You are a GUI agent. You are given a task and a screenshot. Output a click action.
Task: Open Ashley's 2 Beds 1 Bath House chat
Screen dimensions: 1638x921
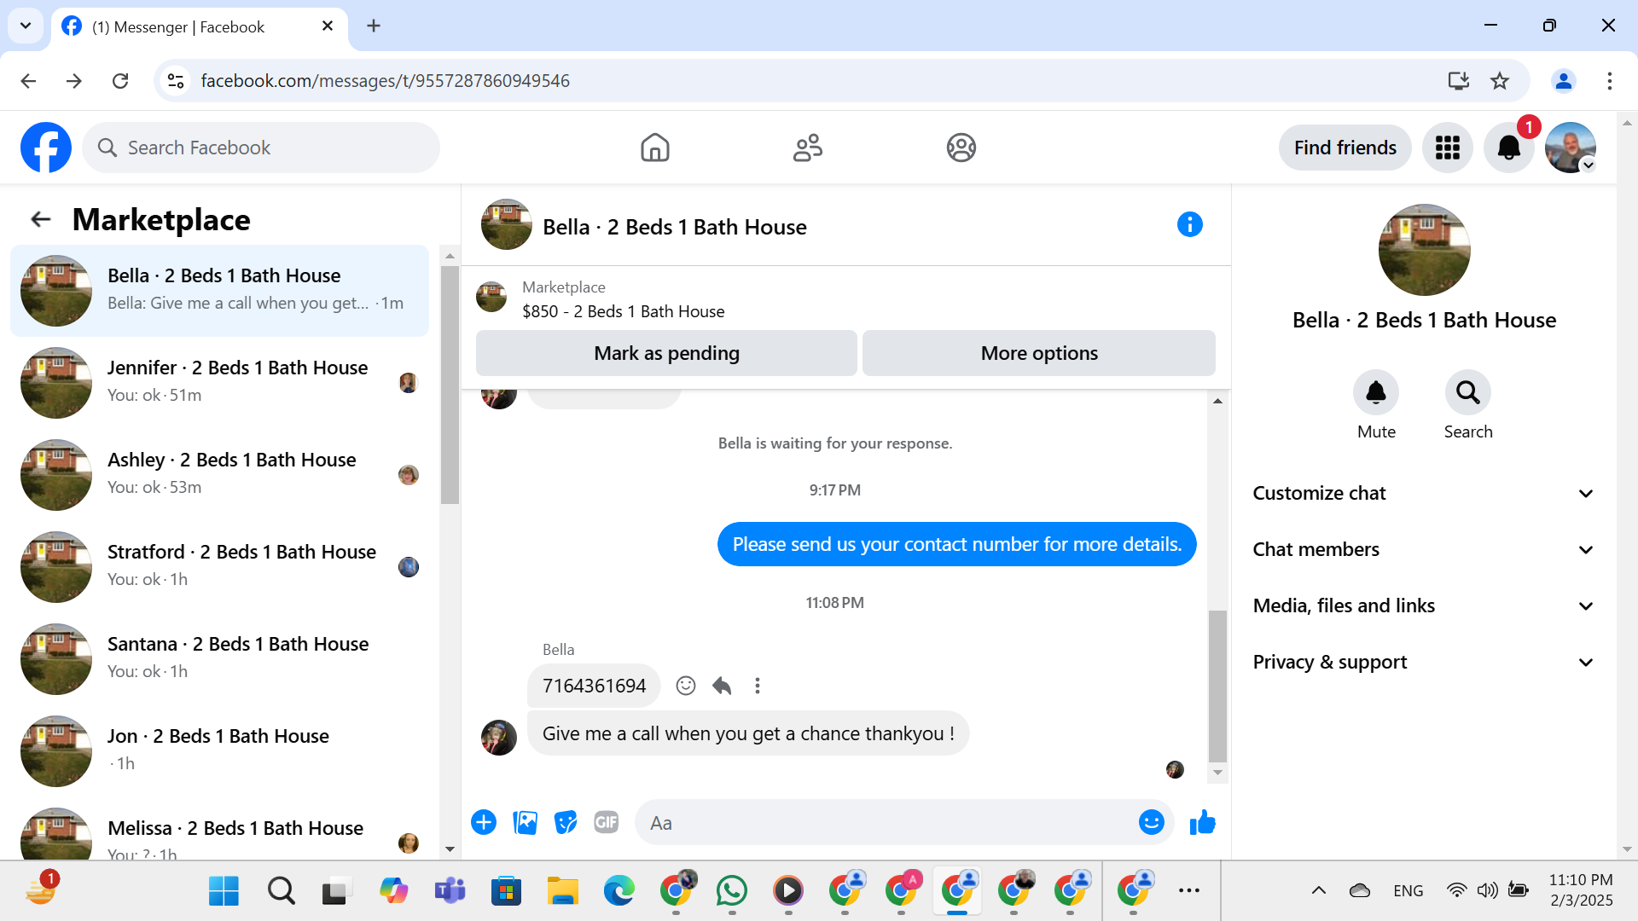pyautogui.click(x=220, y=475)
